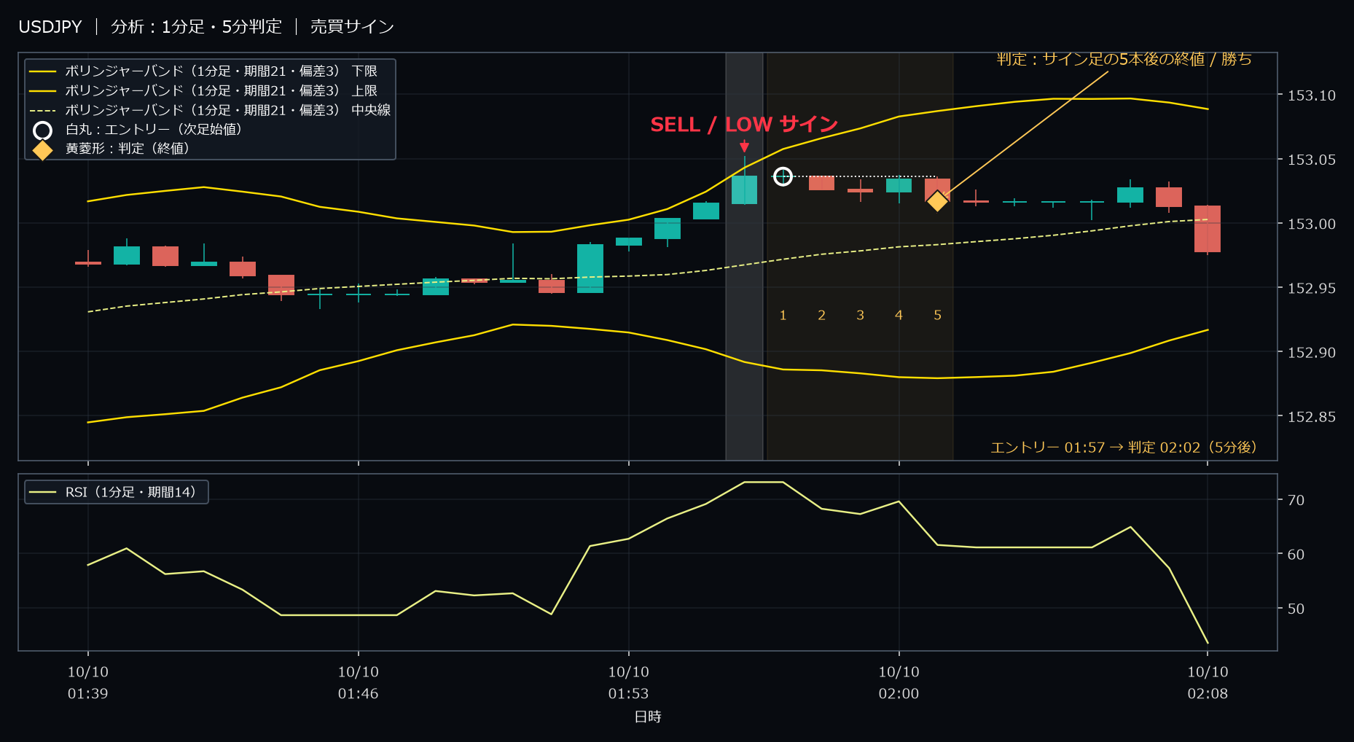
Task: Click the white circle entry marker on chart
Action: [x=783, y=176]
